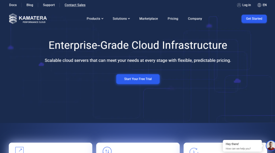275x153 pixels.
Task: Click the Get Started button
Action: (x=254, y=19)
